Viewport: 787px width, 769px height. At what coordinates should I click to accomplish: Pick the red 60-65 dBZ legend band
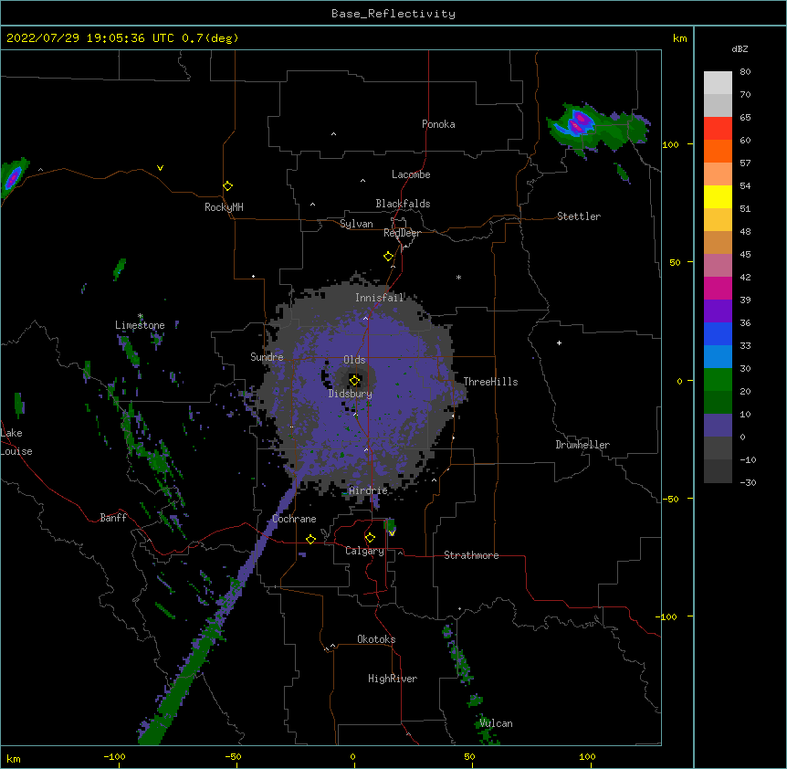coord(718,129)
